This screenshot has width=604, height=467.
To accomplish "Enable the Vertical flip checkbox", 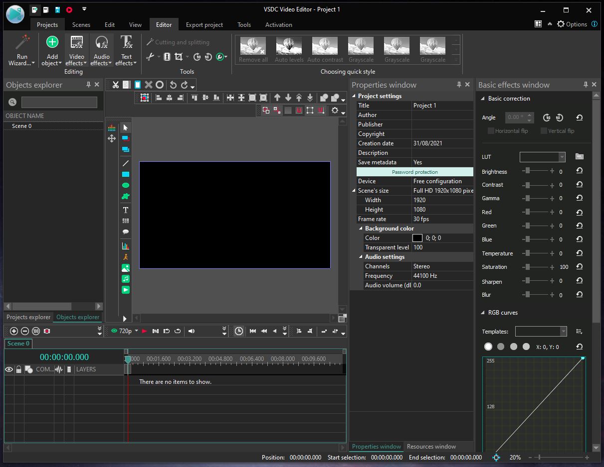I will tap(544, 131).
